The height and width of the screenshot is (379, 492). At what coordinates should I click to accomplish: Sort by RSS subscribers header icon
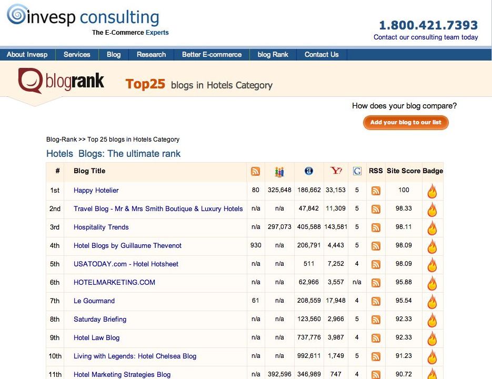click(x=255, y=171)
